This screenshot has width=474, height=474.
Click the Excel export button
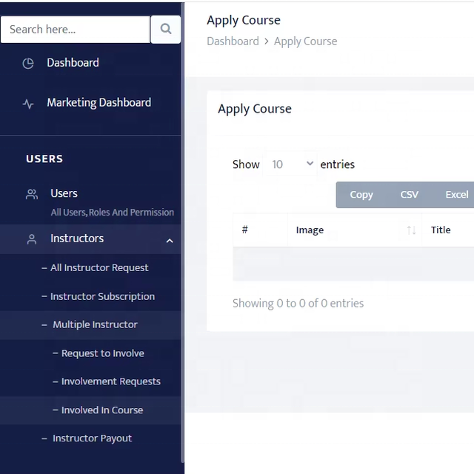click(x=456, y=195)
